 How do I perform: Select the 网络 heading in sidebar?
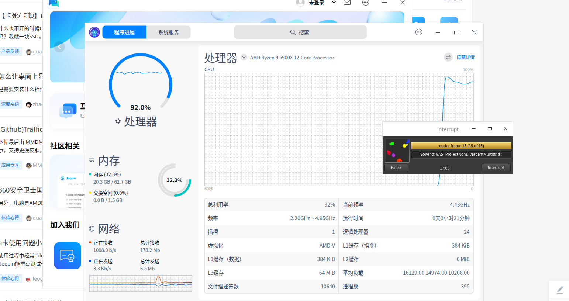109,229
